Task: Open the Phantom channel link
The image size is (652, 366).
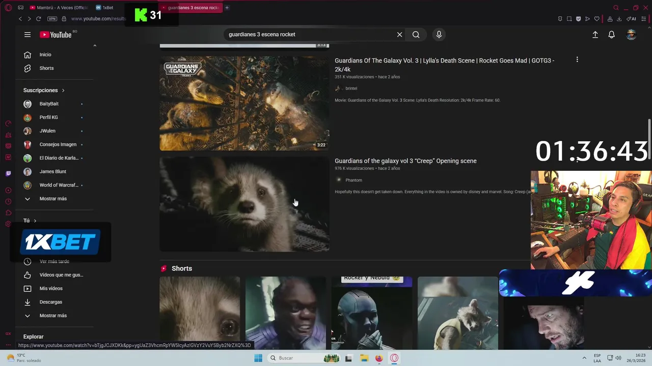Action: (354, 180)
